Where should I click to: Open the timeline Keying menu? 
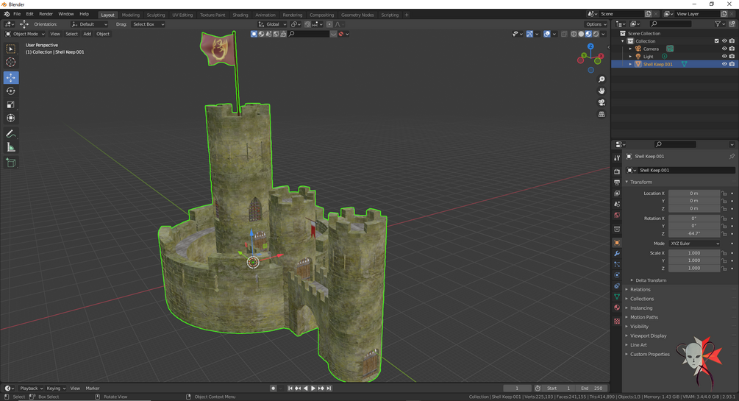pos(56,388)
